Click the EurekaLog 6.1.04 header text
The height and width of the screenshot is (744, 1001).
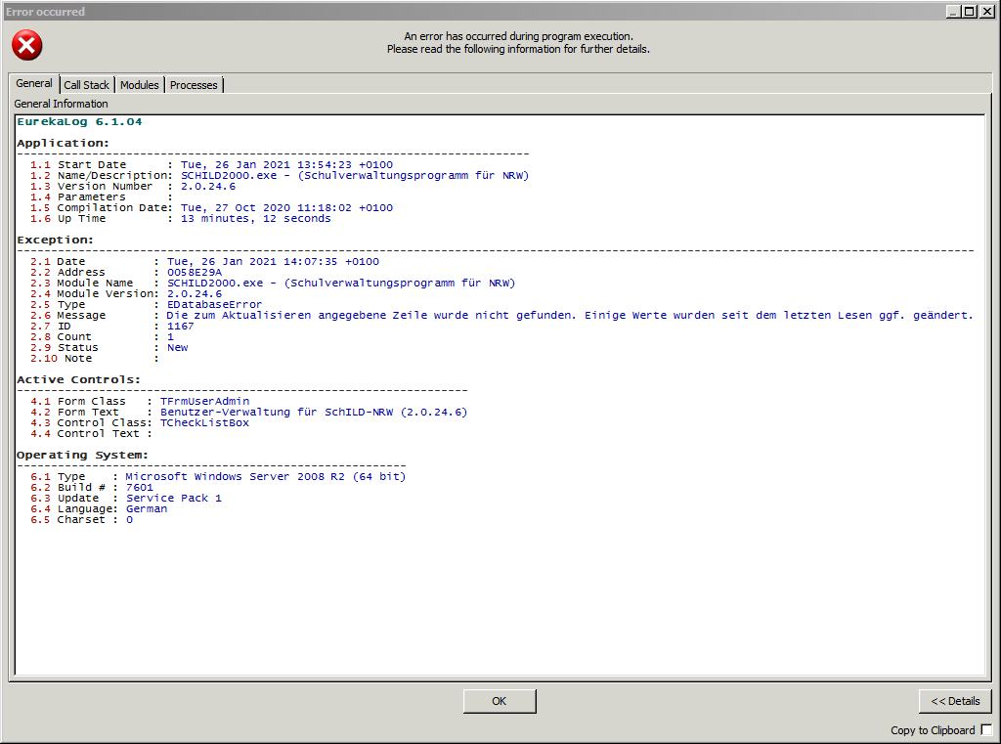point(79,122)
